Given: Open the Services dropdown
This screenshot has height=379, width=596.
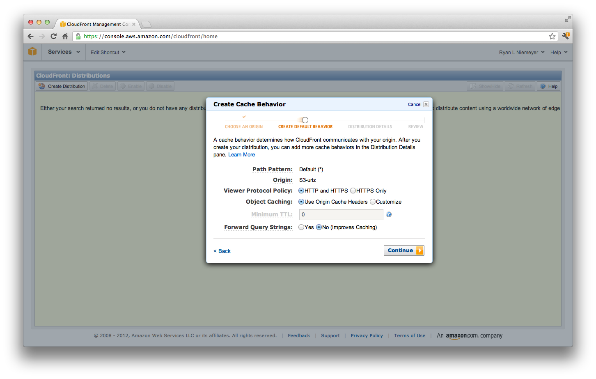Looking at the screenshot, I should 63,52.
